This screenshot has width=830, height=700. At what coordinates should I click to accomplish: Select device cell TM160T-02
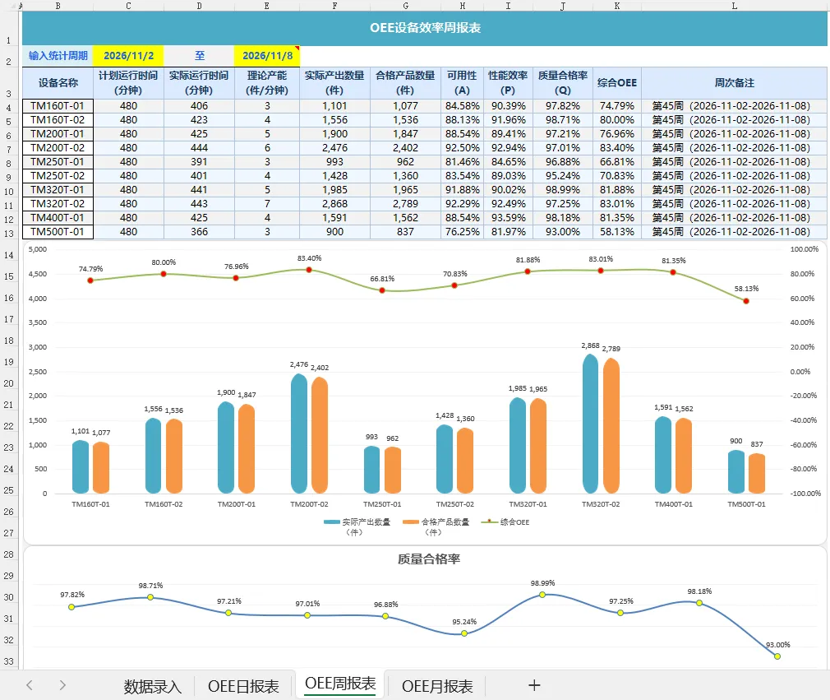(x=58, y=120)
